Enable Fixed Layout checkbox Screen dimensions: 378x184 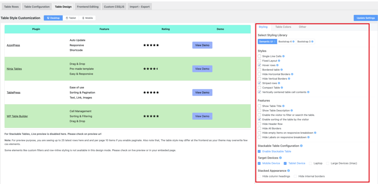click(260, 61)
